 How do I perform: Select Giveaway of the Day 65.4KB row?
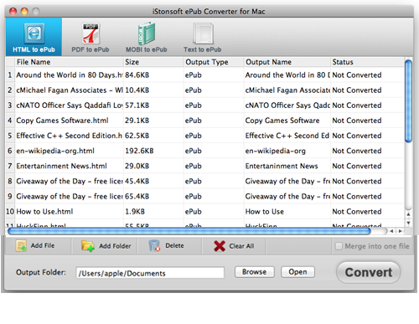point(205,196)
